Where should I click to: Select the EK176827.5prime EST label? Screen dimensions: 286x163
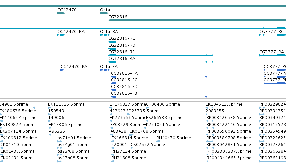[127, 104]
